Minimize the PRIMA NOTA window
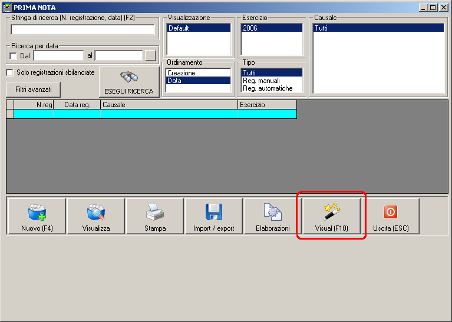The height and width of the screenshot is (322, 452). [x=423, y=8]
